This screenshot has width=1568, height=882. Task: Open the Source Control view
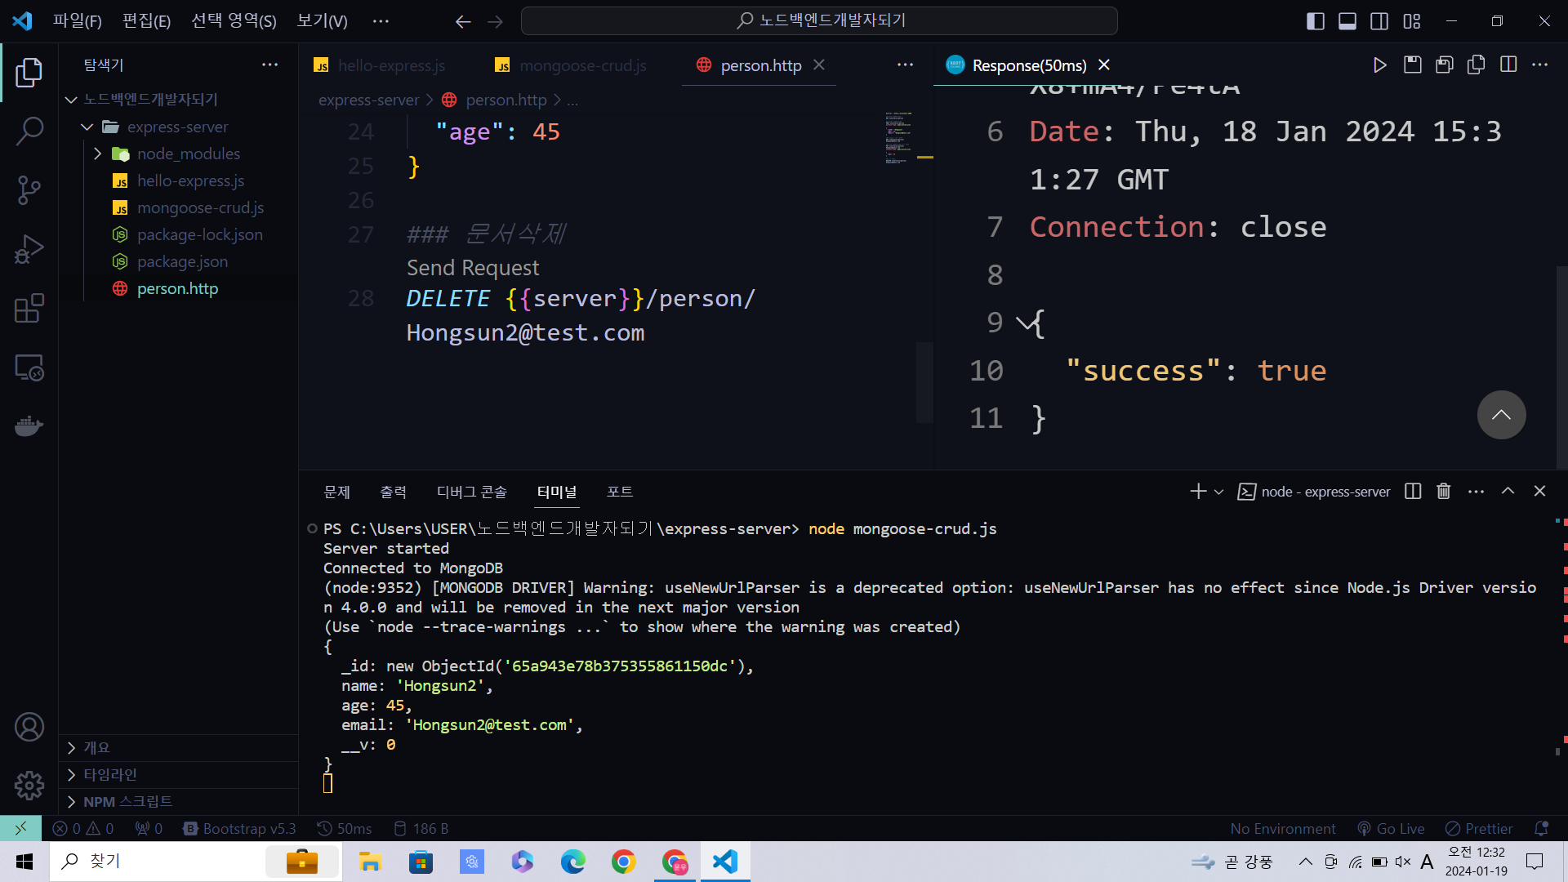[x=29, y=190]
